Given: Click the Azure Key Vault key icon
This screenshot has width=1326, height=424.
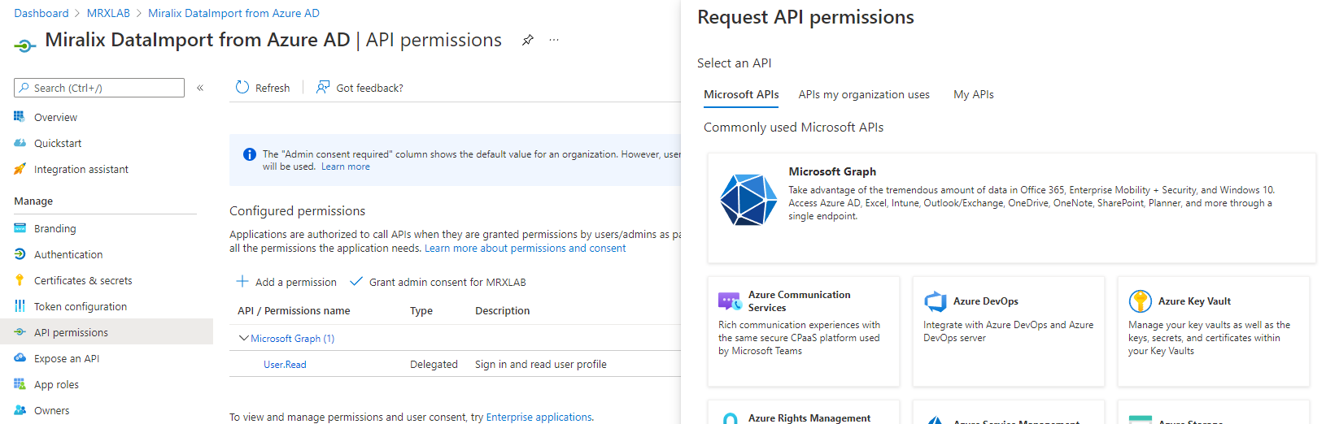Looking at the screenshot, I should pyautogui.click(x=1141, y=301).
